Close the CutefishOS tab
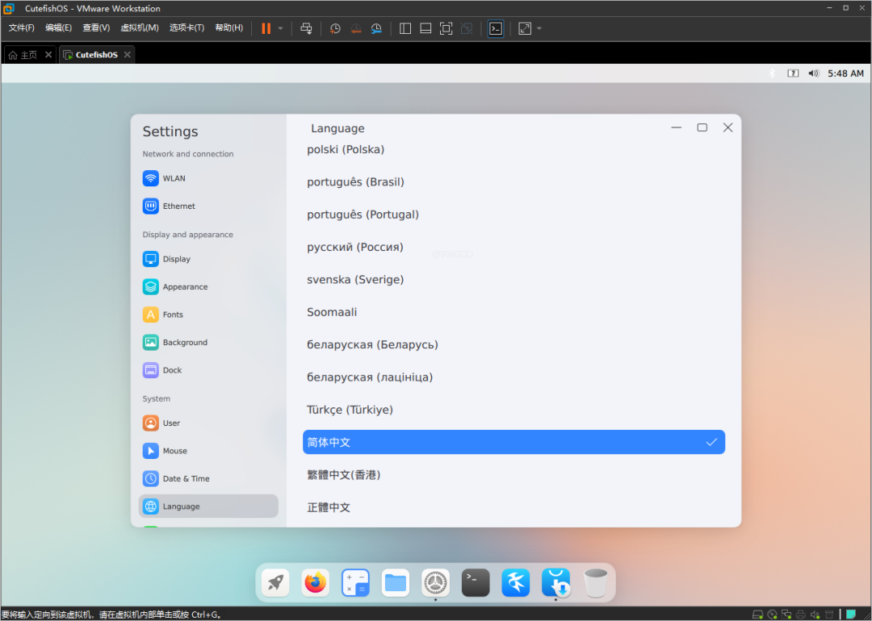This screenshot has width=872, height=621. tap(128, 54)
